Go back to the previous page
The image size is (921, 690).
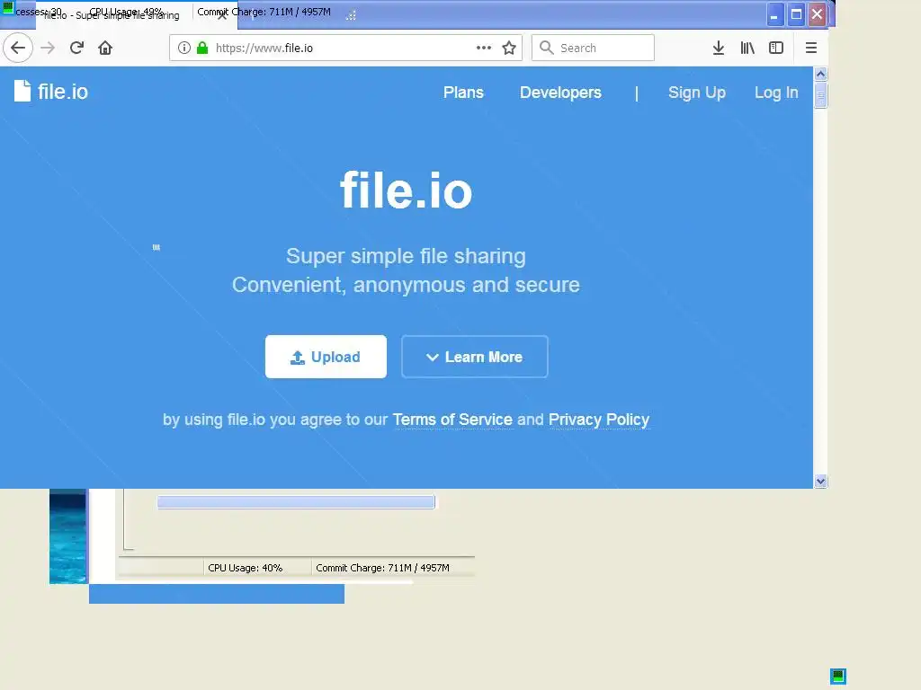(x=18, y=49)
